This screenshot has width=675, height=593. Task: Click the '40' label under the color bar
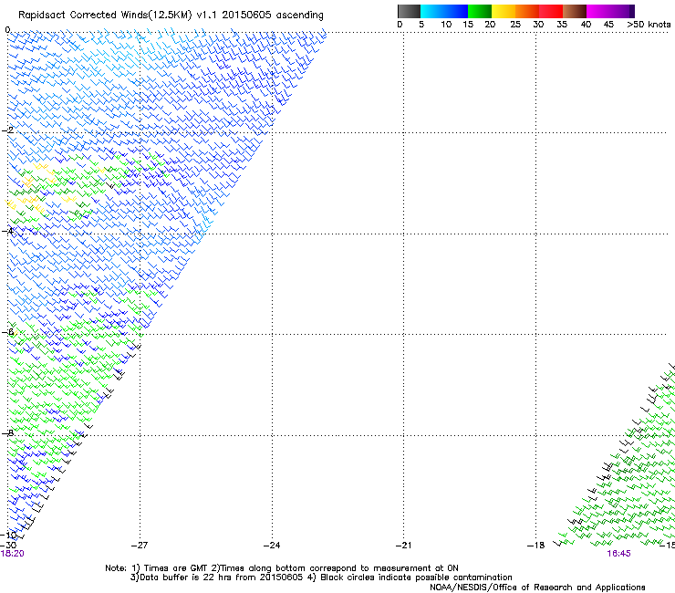586,25
